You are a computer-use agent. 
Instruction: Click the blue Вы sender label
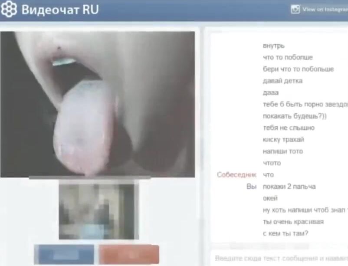pos(251,187)
